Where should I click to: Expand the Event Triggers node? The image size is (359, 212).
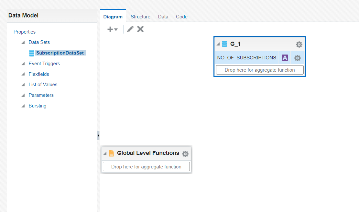tap(23, 64)
